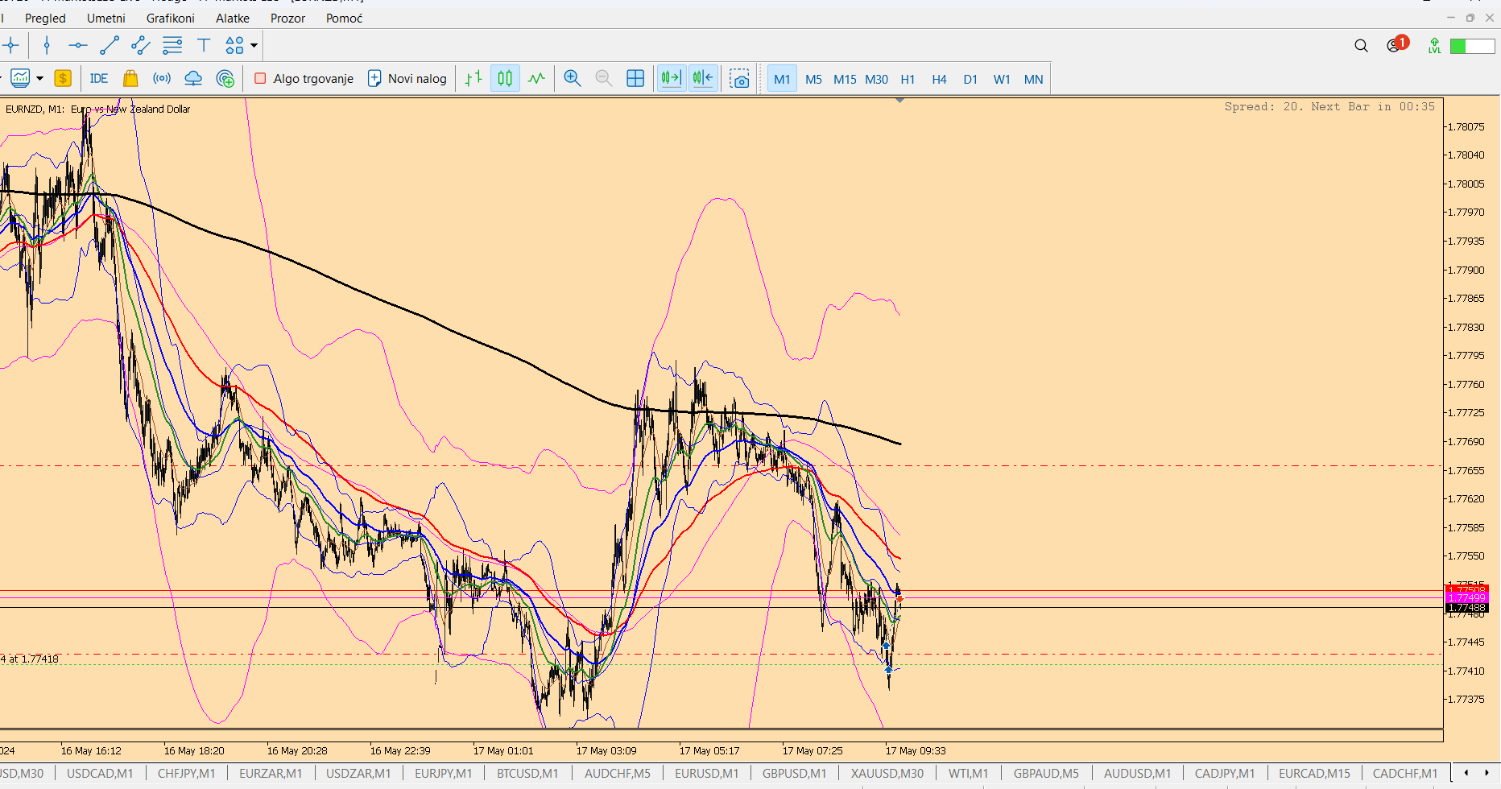Open the search magnifier icon
Viewport: 1501px width, 789px height.
point(1361,46)
